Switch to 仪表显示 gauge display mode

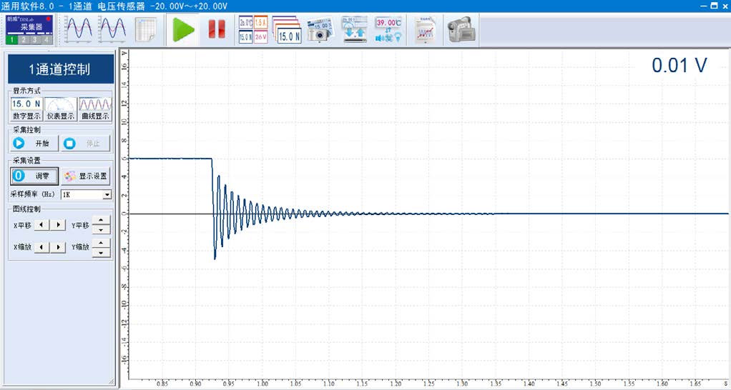[61, 109]
